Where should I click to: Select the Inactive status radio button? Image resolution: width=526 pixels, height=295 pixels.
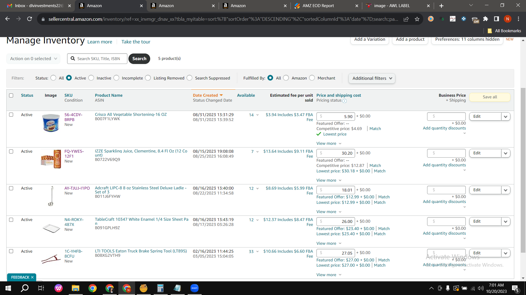pyautogui.click(x=91, y=78)
